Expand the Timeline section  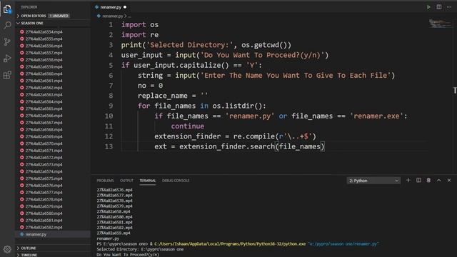point(29,255)
